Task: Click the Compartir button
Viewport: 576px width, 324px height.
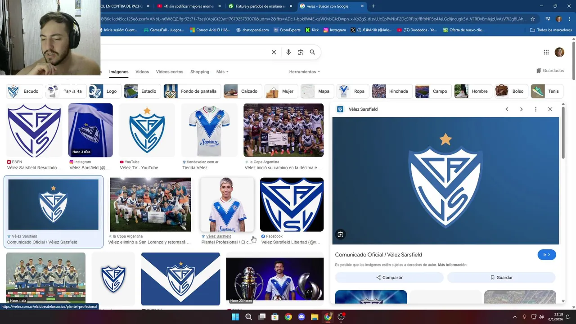Action: [389, 278]
